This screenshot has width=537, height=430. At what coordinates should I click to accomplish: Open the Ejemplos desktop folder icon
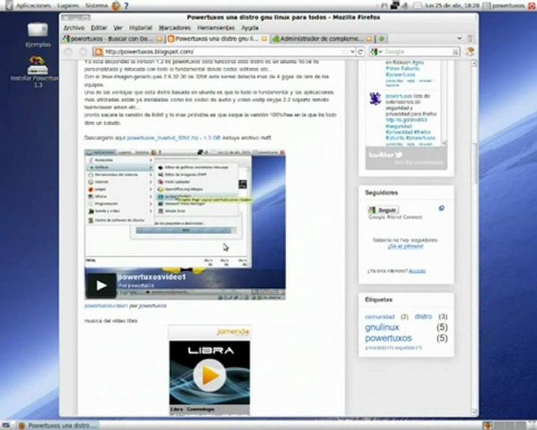[38, 35]
